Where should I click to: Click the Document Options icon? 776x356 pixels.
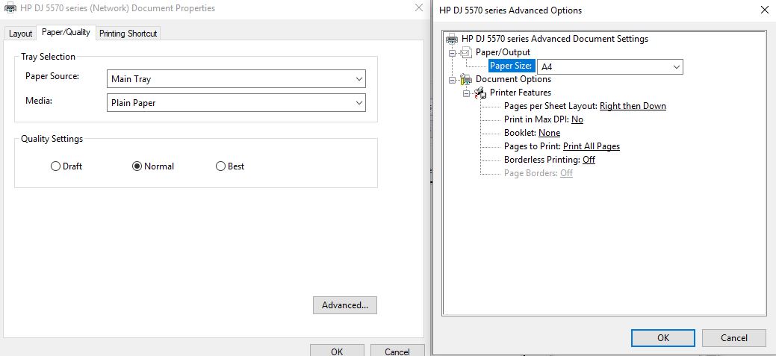467,79
